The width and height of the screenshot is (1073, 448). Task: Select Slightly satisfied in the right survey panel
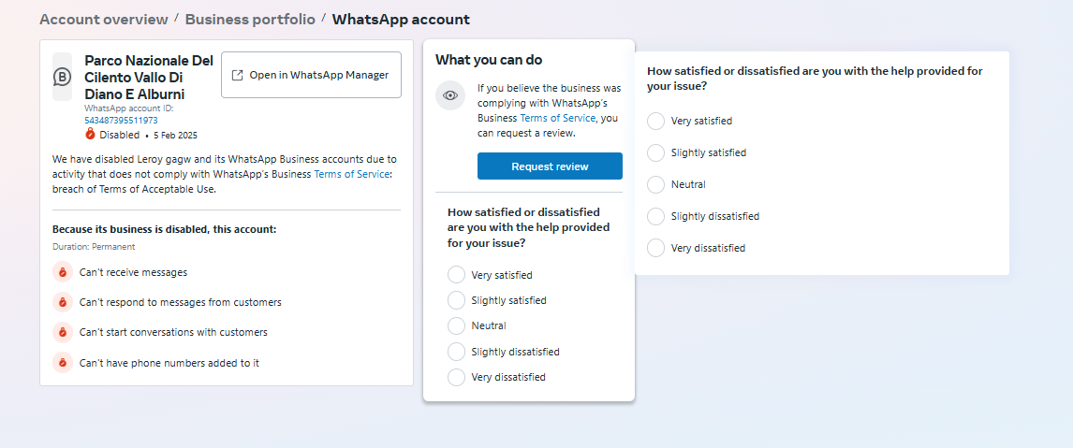pos(655,152)
